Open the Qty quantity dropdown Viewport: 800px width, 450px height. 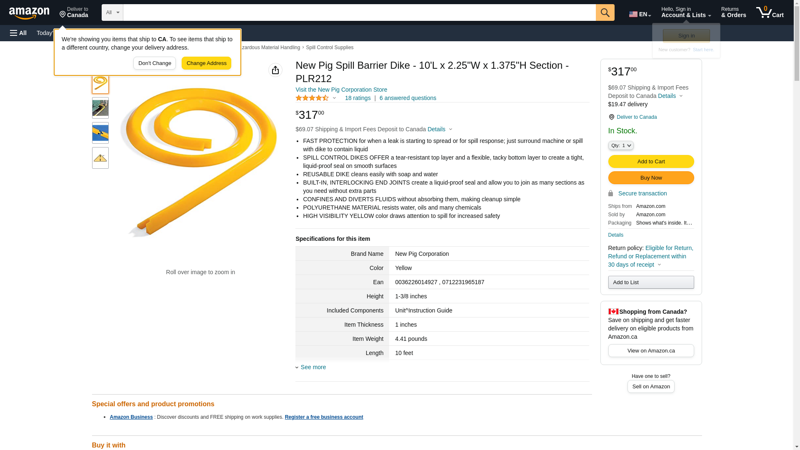click(621, 145)
